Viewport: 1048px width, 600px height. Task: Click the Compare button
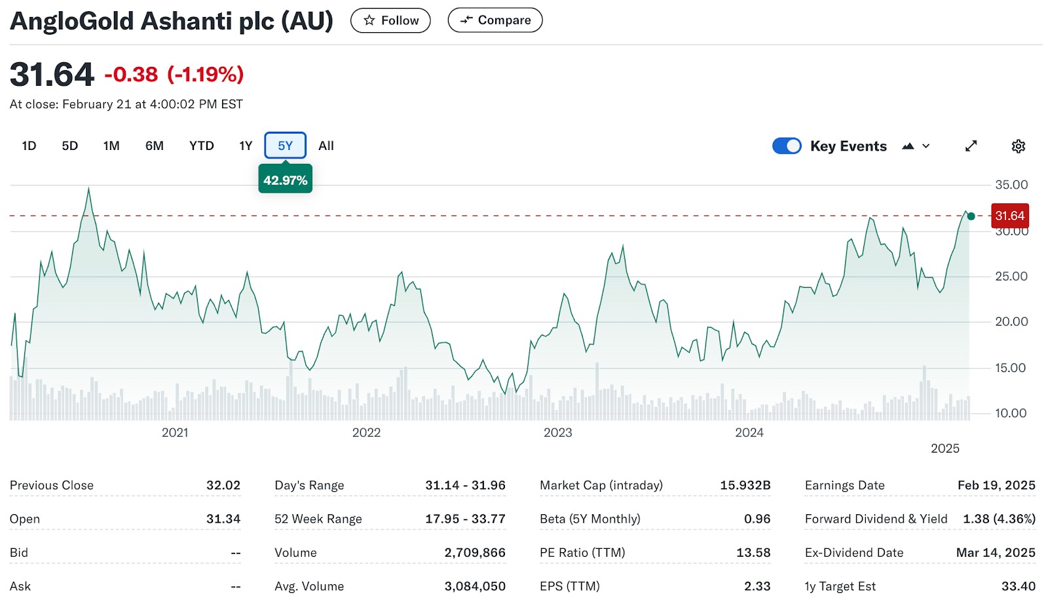pos(495,20)
